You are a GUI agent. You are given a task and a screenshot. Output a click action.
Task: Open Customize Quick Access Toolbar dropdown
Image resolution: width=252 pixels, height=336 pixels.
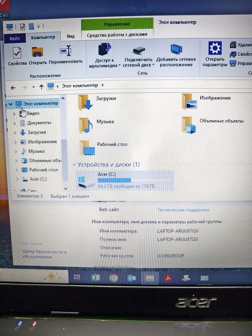click(38, 26)
